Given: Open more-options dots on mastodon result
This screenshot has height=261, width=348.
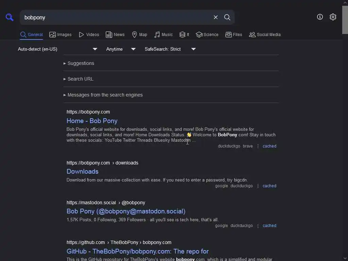Looking at the screenshot, I should coord(258,226).
